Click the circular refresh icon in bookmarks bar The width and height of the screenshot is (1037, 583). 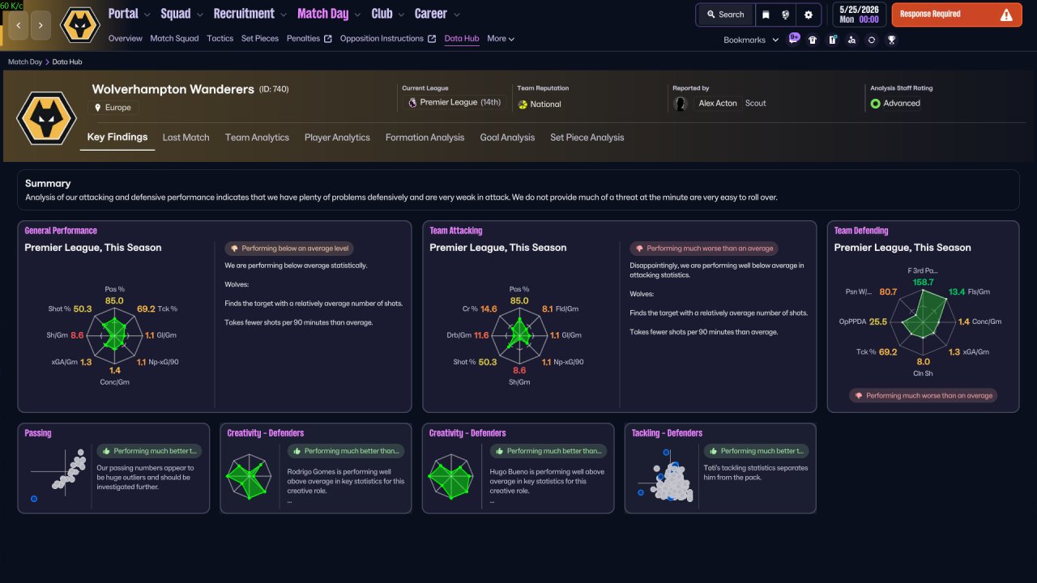[871, 40]
